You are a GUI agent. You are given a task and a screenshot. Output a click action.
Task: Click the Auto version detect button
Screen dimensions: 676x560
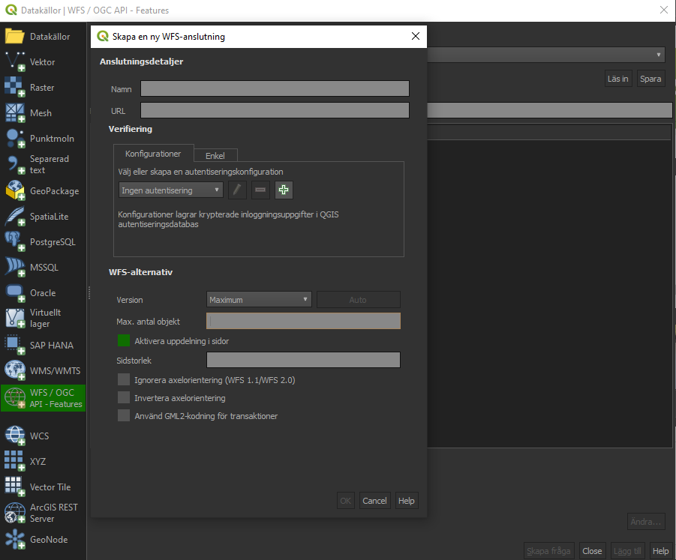coord(359,299)
